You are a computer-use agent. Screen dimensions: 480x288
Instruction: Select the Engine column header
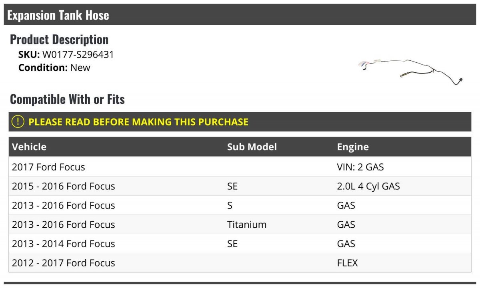tap(353, 147)
